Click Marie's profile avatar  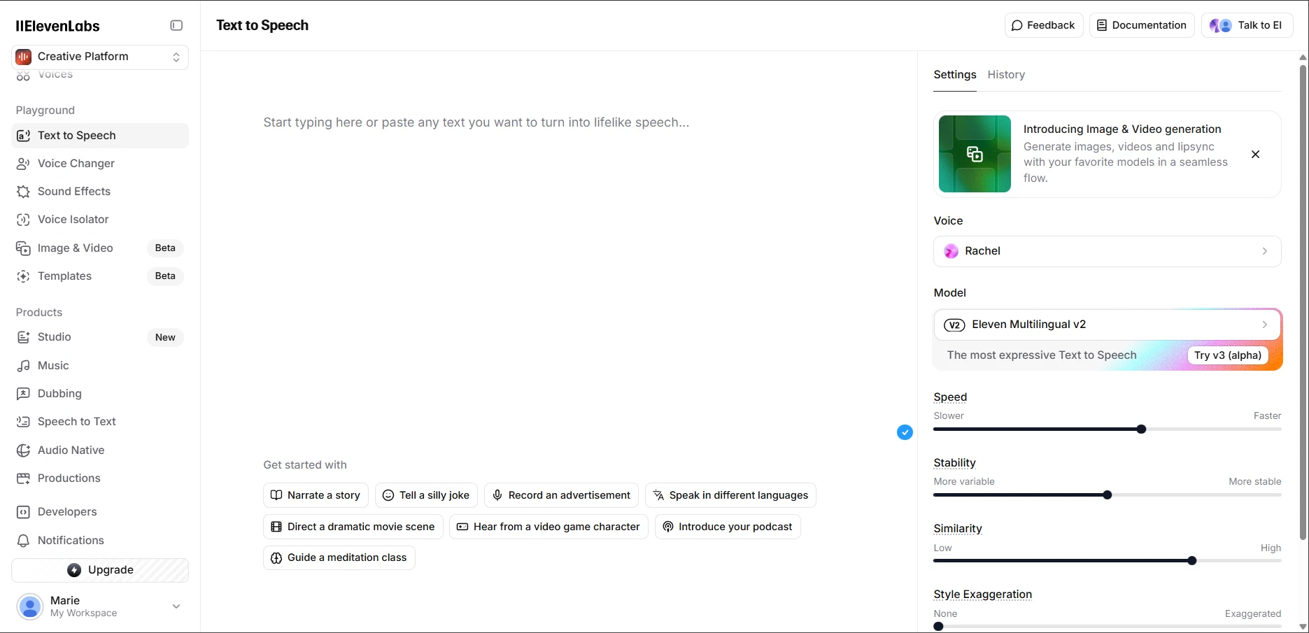coord(30,606)
